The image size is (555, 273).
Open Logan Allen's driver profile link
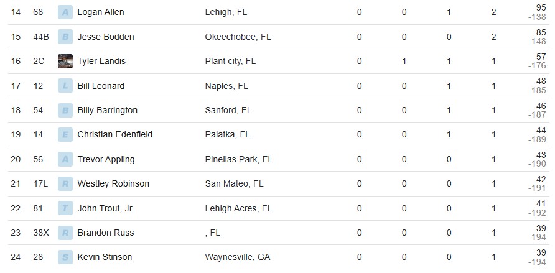pos(101,12)
